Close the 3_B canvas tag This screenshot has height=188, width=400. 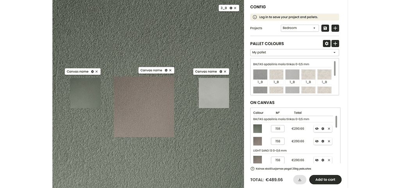pyautogui.click(x=235, y=8)
